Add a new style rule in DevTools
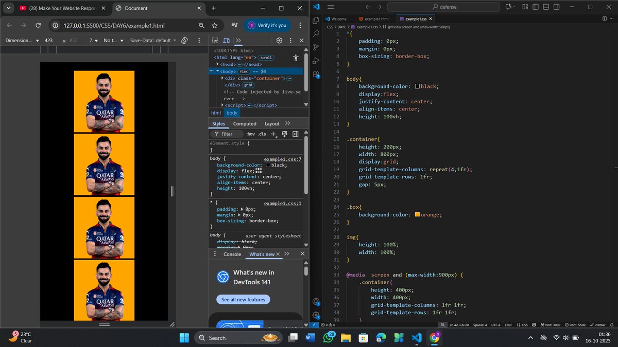The image size is (618, 347). pyautogui.click(x=274, y=134)
